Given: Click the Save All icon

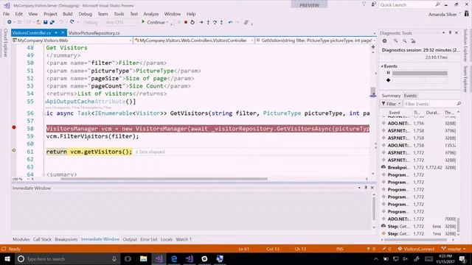Looking at the screenshot, I should [x=52, y=22].
